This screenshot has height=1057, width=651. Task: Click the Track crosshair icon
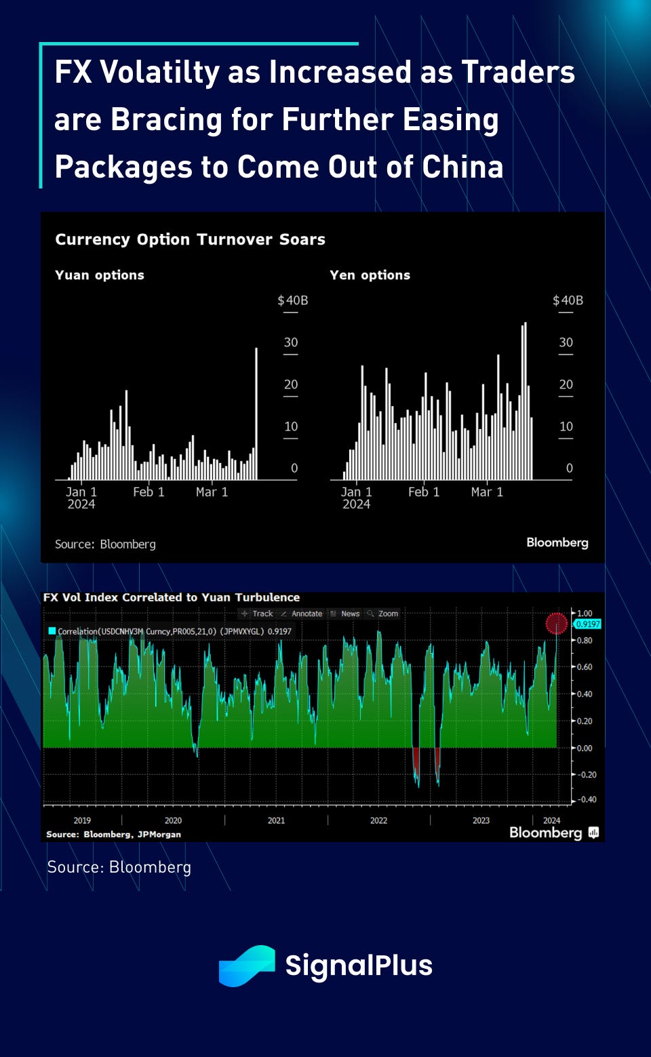[245, 614]
